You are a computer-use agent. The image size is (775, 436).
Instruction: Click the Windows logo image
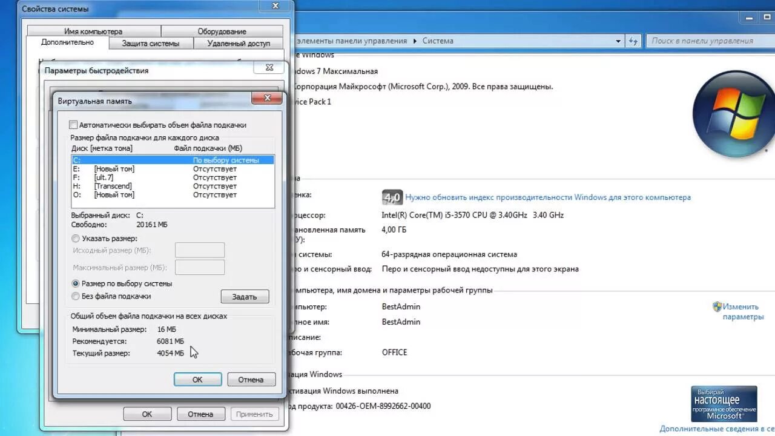734,114
